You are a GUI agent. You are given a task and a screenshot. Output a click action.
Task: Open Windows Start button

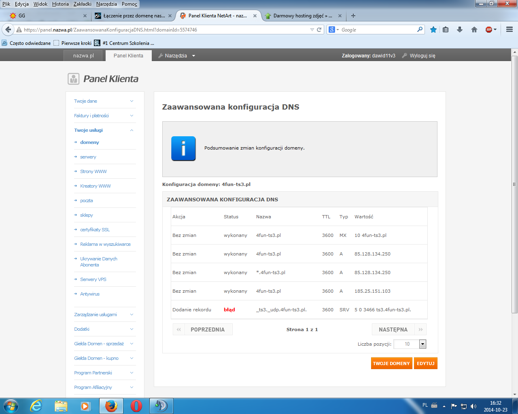pos(11,406)
